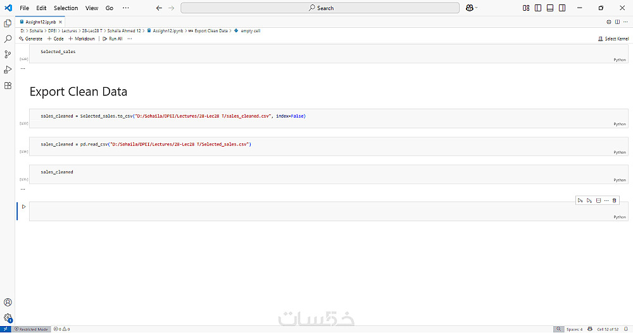
Task: Open the Accounts menu icon
Action: pos(8,303)
